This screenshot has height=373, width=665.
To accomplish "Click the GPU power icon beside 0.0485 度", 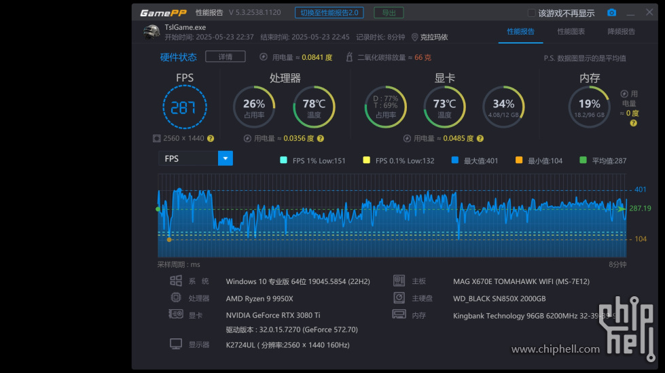I will point(407,139).
